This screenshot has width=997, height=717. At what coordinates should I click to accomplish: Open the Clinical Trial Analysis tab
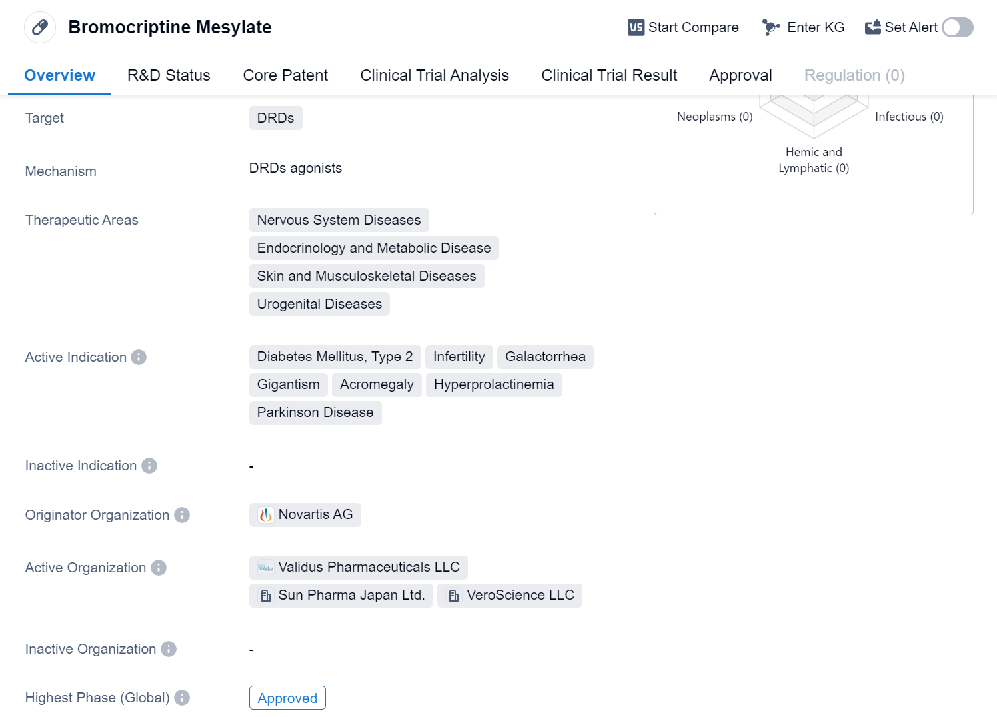click(435, 75)
